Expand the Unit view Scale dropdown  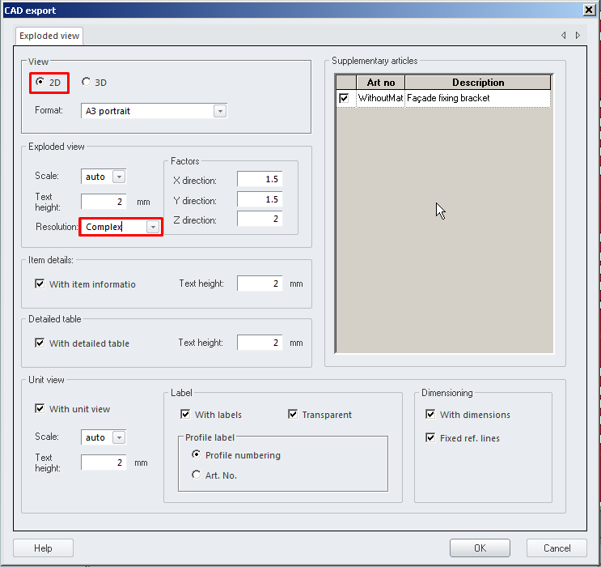[x=119, y=437]
